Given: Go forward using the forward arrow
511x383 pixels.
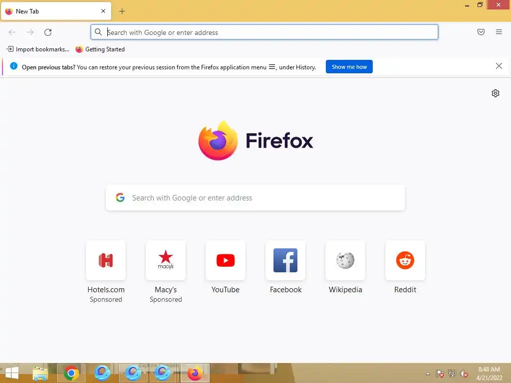Looking at the screenshot, I should [x=30, y=32].
